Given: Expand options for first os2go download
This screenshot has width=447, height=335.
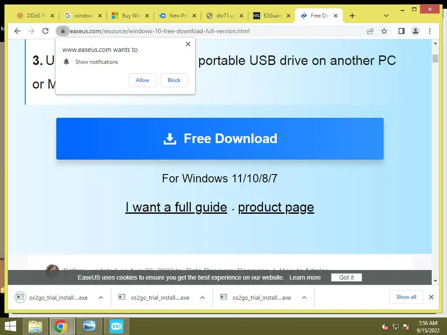Looking at the screenshot, I should (101, 297).
